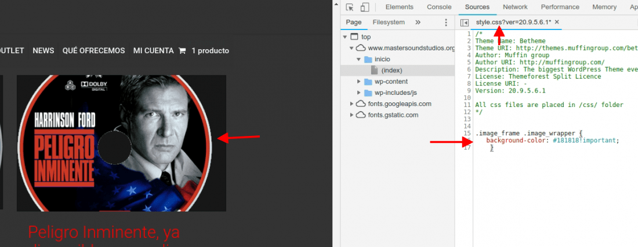Screen dimensions: 638x247
Task: Switch to the Console tab
Action: coord(439,7)
